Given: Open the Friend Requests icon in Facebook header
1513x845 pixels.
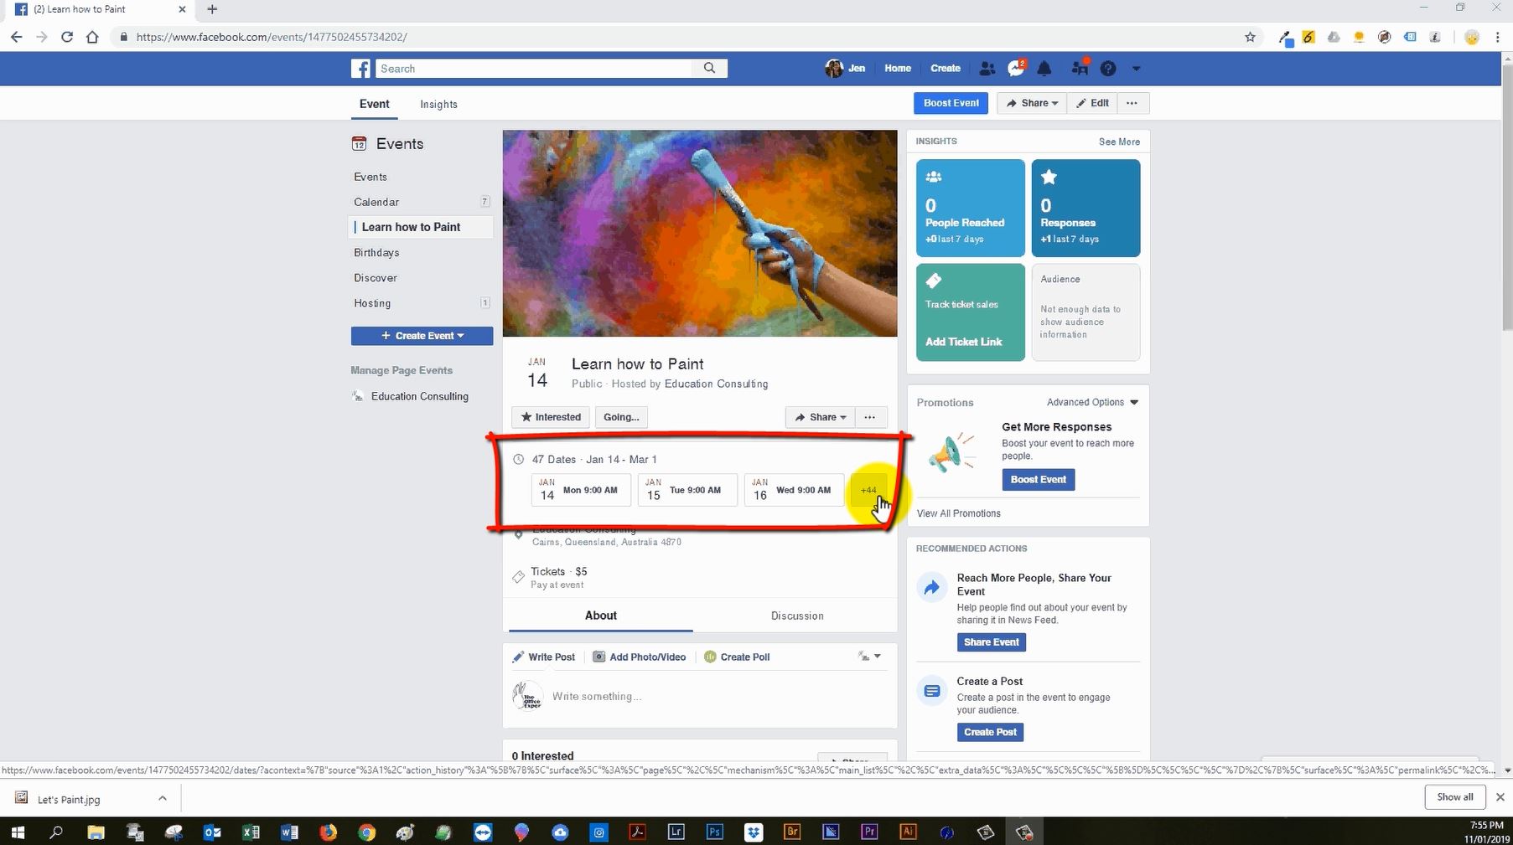Looking at the screenshot, I should (987, 69).
